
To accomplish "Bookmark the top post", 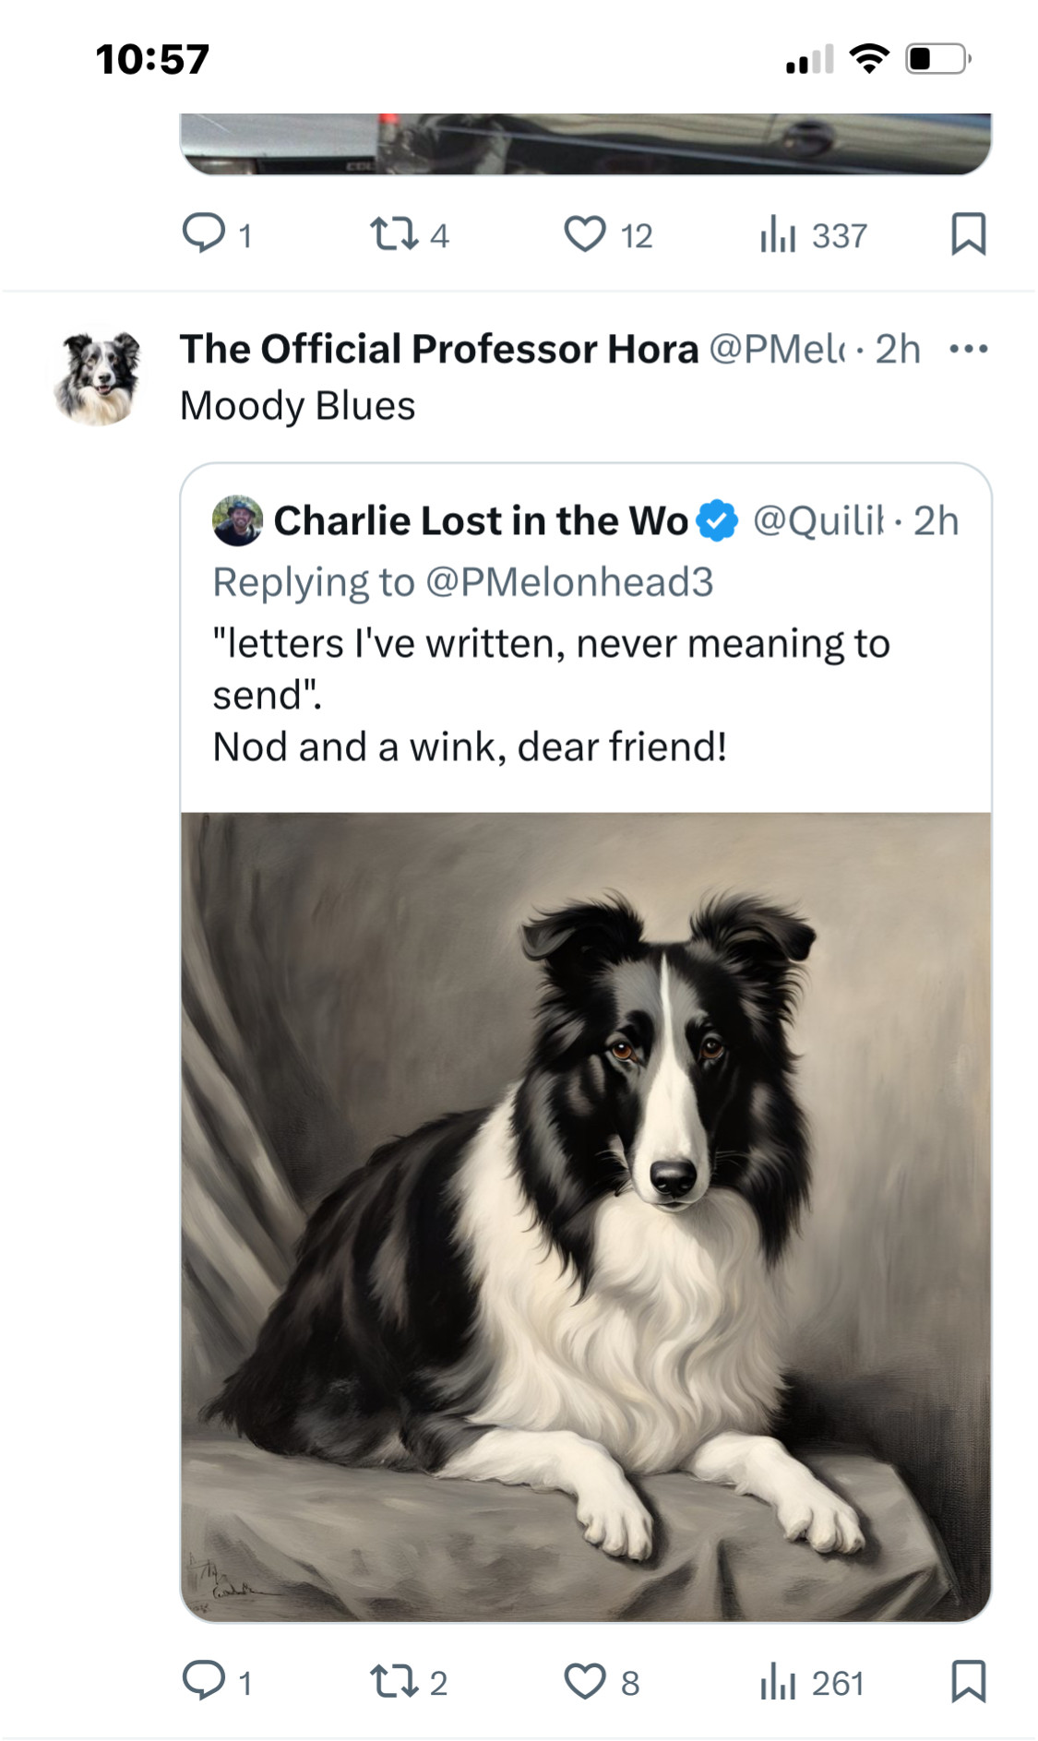I will tap(968, 233).
